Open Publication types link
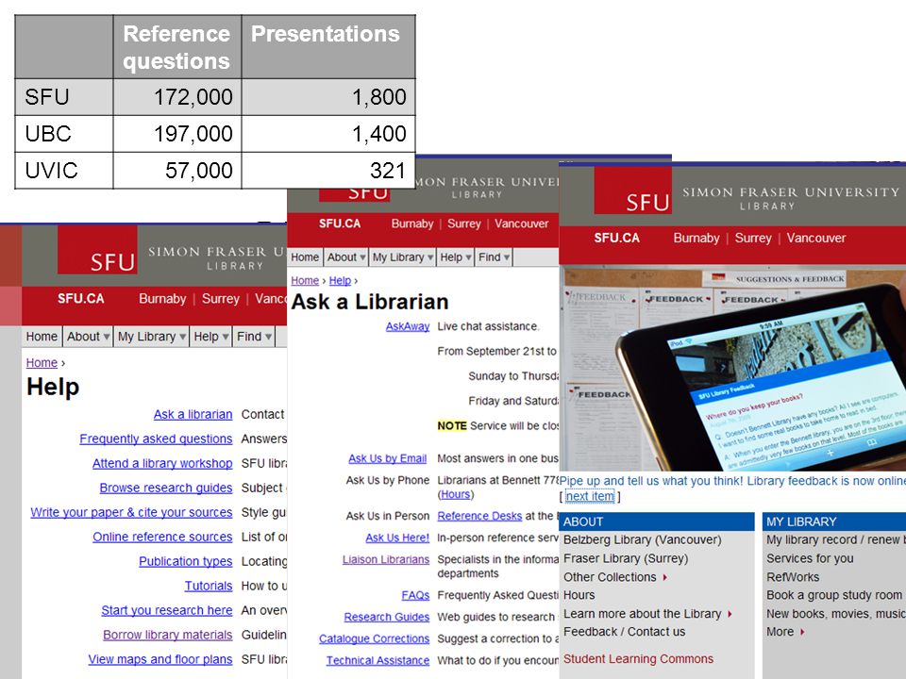The width and height of the screenshot is (906, 679). pyautogui.click(x=186, y=561)
